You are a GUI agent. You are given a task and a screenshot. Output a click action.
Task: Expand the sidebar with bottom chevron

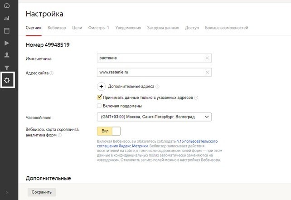click(7, 193)
